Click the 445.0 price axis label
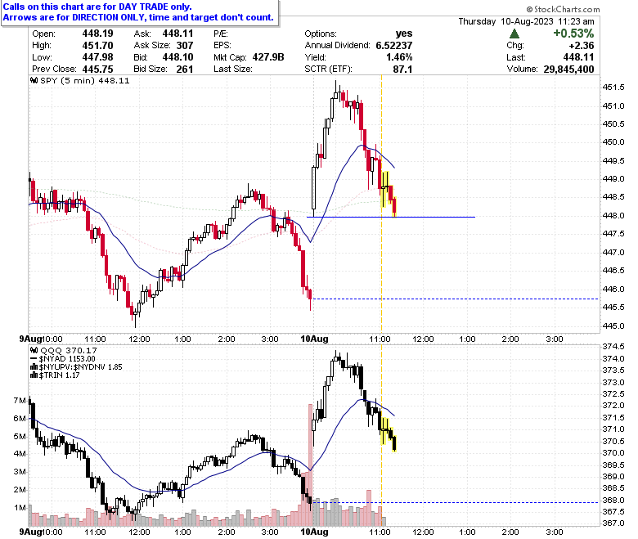 [613, 326]
